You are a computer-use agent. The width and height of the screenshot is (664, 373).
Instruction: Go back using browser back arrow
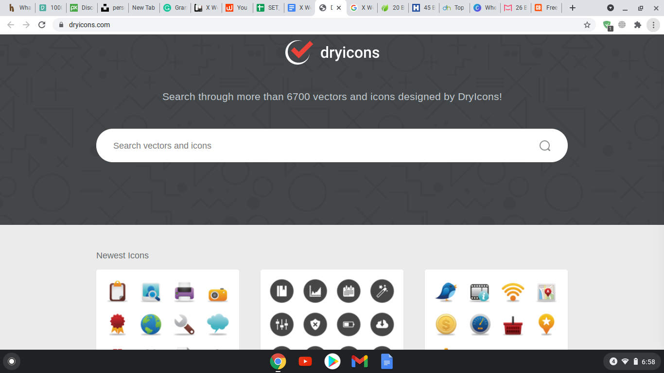point(11,25)
